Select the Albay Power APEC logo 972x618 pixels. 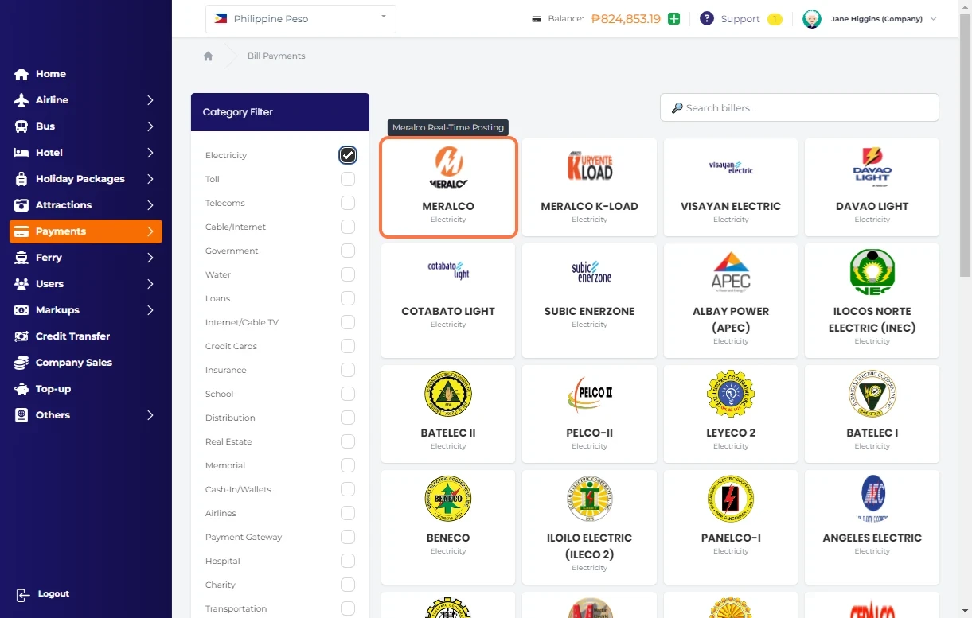(731, 272)
